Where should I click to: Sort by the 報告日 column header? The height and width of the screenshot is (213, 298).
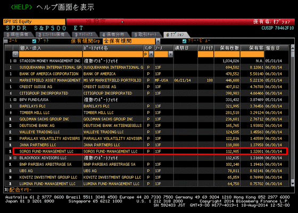click(277, 48)
